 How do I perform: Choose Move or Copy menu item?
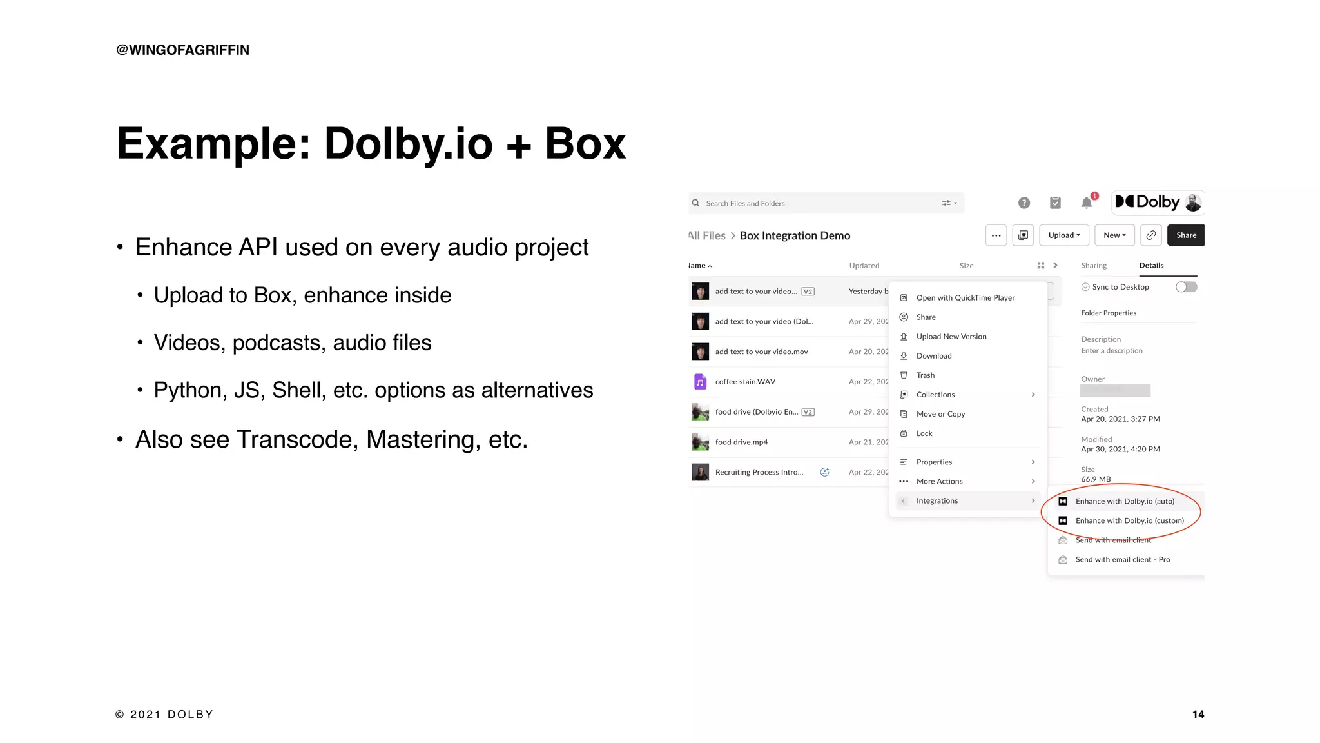point(968,414)
